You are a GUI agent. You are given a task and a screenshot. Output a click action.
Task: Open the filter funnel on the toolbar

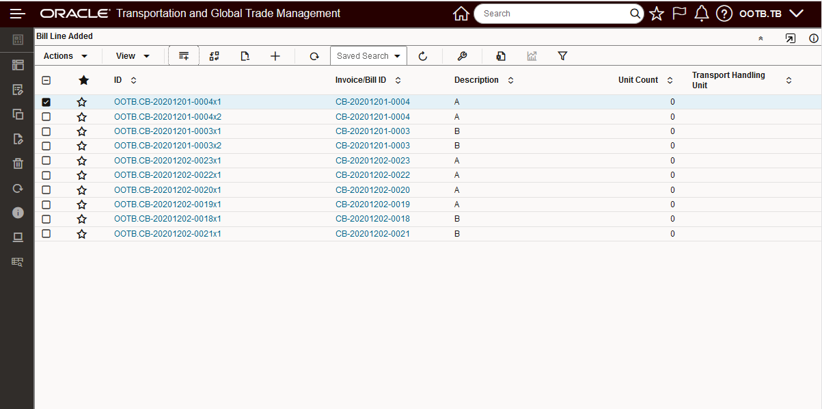pos(562,55)
